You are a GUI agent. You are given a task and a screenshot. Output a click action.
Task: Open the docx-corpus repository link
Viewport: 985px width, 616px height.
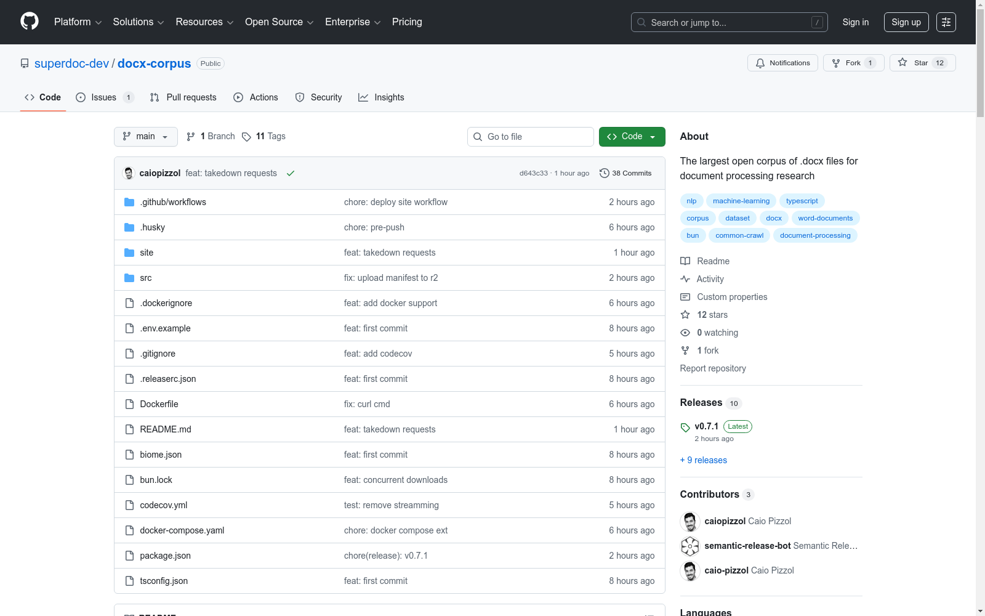pos(155,63)
